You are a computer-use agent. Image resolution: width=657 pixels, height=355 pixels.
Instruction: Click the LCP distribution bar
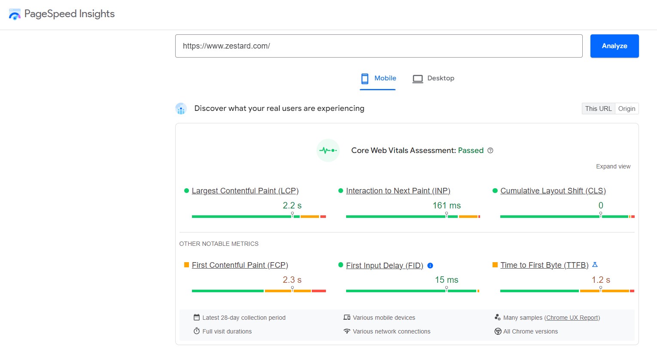(259, 217)
